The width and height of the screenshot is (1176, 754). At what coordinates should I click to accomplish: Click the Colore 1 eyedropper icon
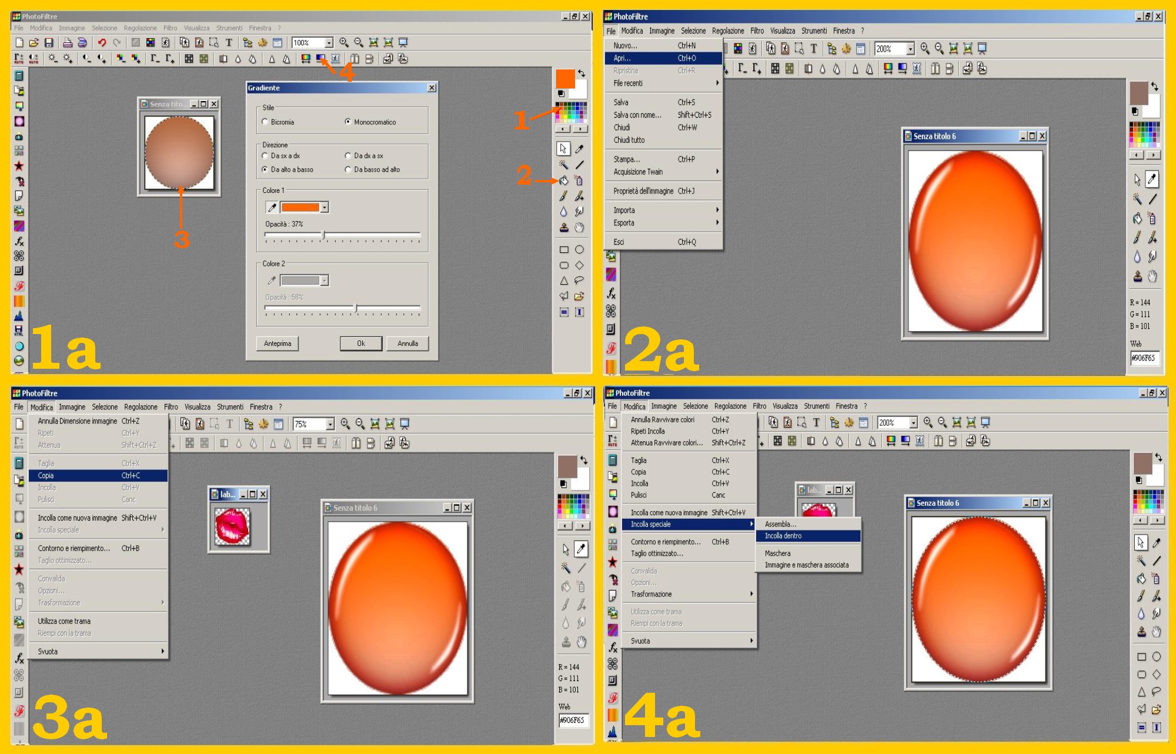(272, 207)
